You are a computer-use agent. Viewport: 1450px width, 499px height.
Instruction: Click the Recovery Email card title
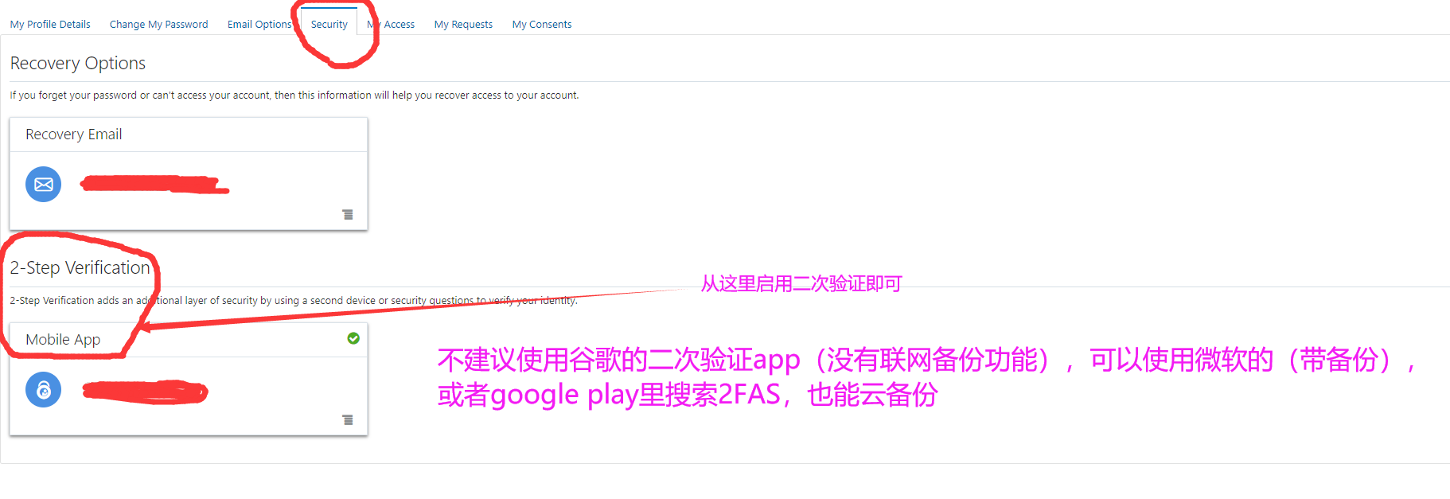pos(74,134)
